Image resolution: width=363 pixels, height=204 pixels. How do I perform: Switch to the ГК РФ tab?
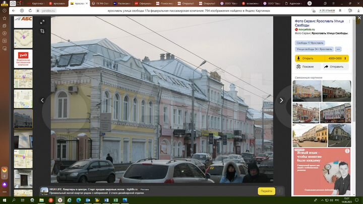pyautogui.click(x=100, y=3)
